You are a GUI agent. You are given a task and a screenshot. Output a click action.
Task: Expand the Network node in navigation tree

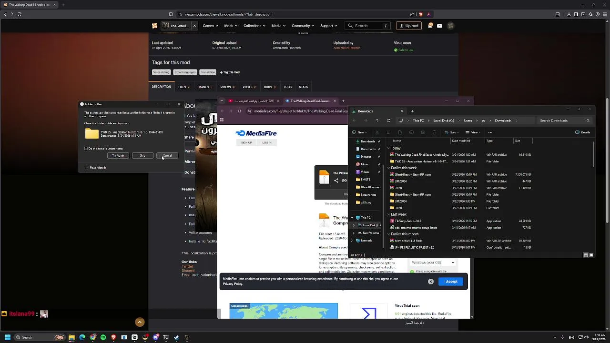click(x=352, y=241)
